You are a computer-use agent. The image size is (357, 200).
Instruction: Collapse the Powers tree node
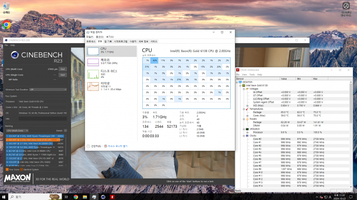244,119
